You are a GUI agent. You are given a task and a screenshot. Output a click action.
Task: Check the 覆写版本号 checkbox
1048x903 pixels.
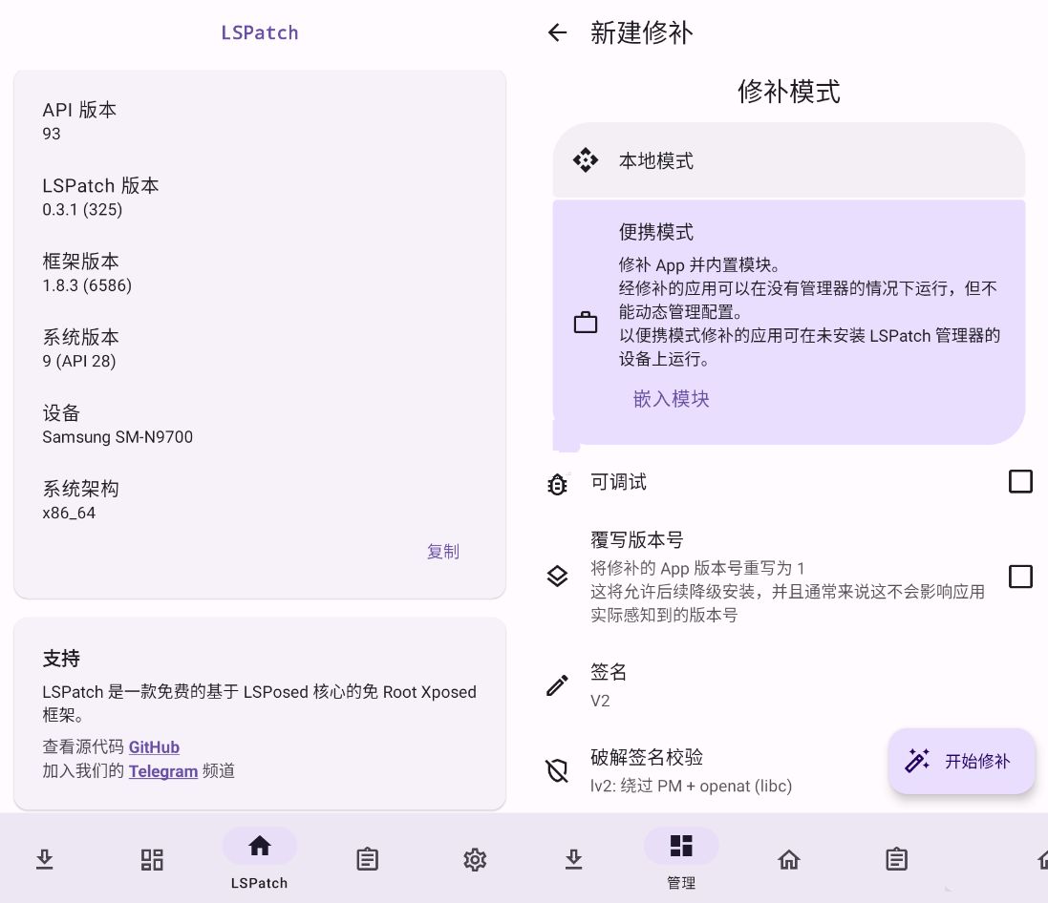tap(1020, 577)
